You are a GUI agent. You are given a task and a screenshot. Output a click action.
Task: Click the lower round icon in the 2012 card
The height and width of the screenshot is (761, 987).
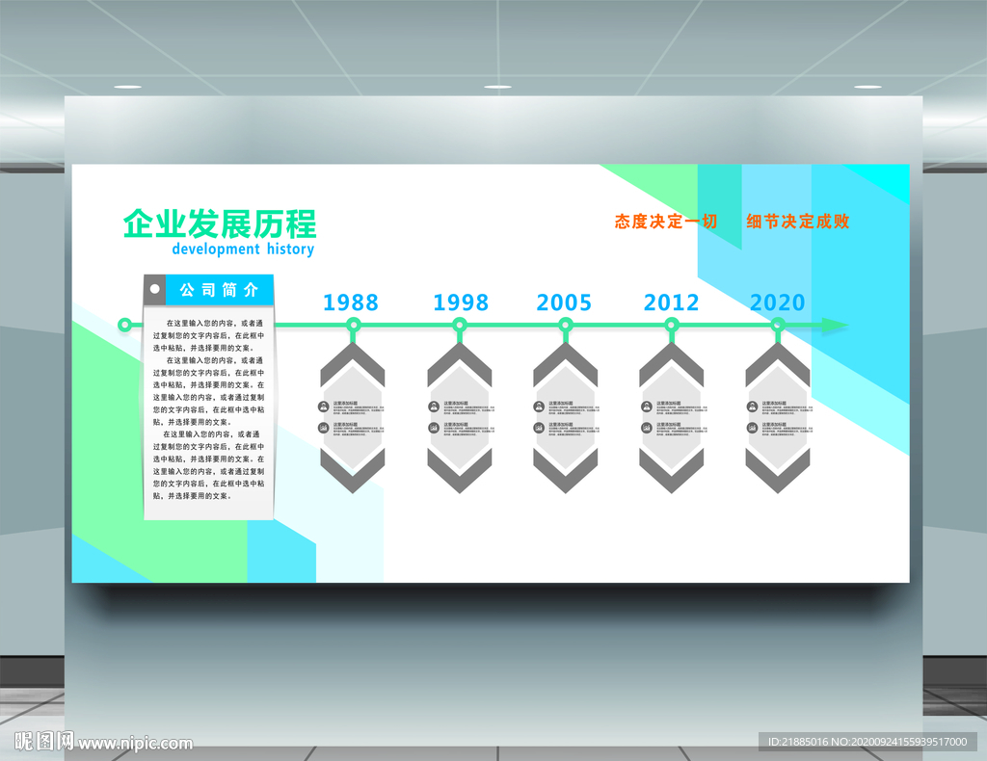coord(647,428)
